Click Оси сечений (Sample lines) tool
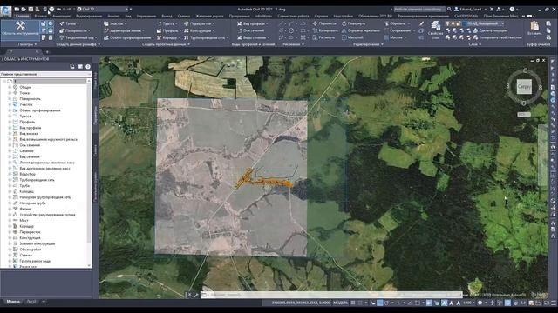 pyautogui.click(x=250, y=31)
